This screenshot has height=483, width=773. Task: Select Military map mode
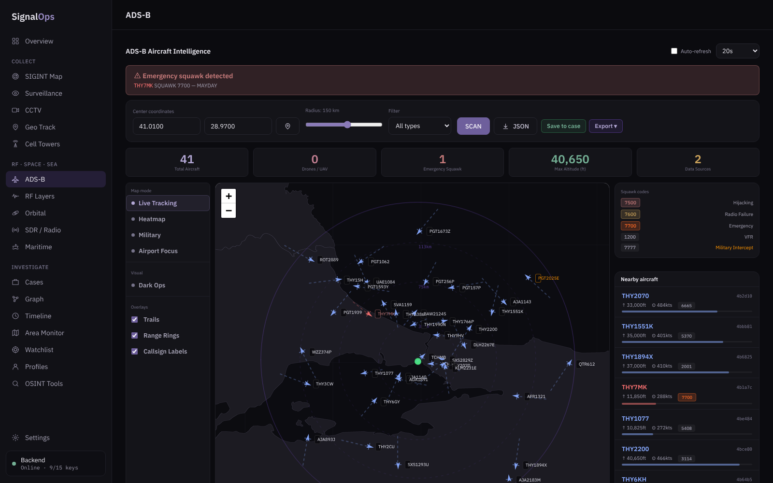click(x=168, y=235)
